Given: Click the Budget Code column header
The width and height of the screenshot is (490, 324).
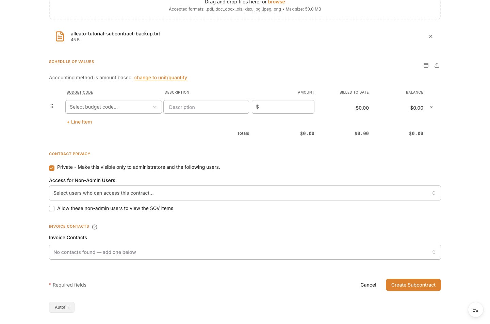Looking at the screenshot, I should 80,92.
